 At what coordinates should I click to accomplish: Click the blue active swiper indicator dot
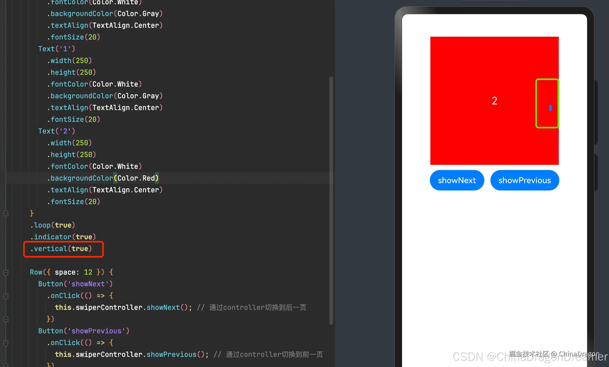pyautogui.click(x=550, y=108)
